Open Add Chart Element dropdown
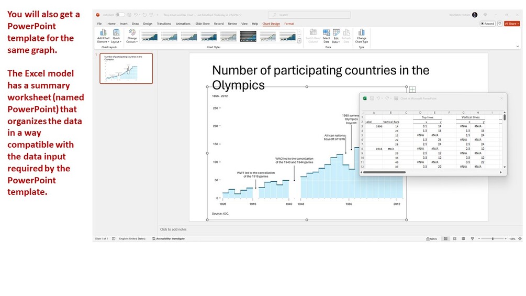 pos(103,36)
